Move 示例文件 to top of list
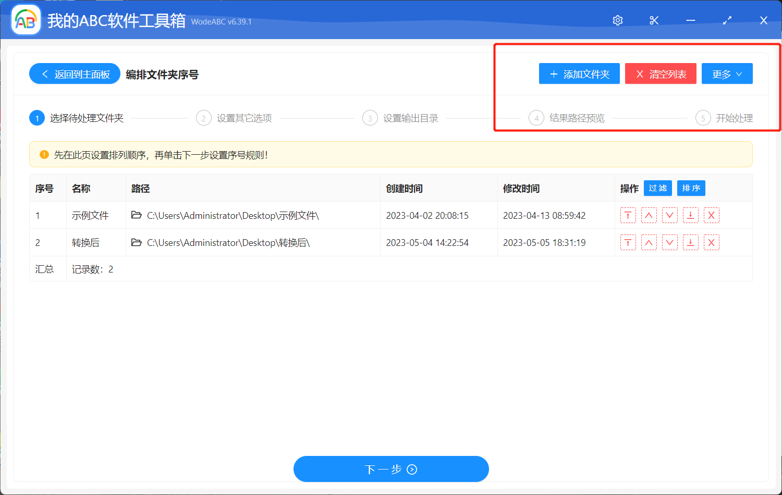This screenshot has width=782, height=495. click(628, 215)
